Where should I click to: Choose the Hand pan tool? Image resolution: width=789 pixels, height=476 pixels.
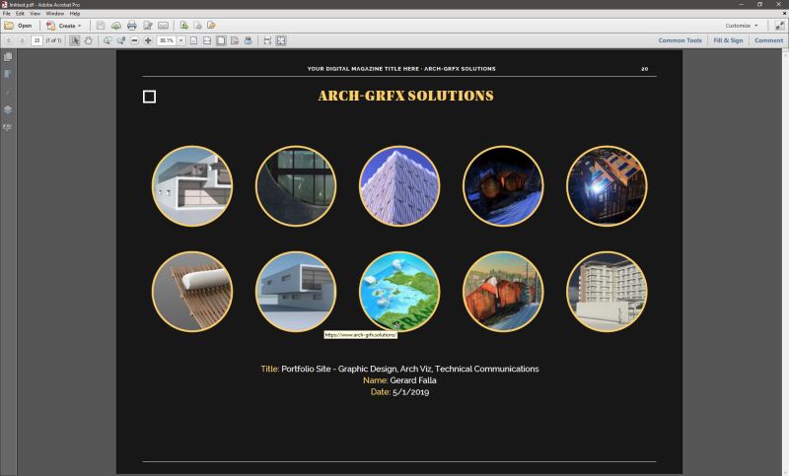tap(89, 40)
